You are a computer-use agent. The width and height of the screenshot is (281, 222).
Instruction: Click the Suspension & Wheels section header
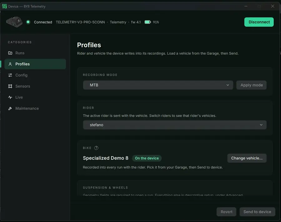106,188
